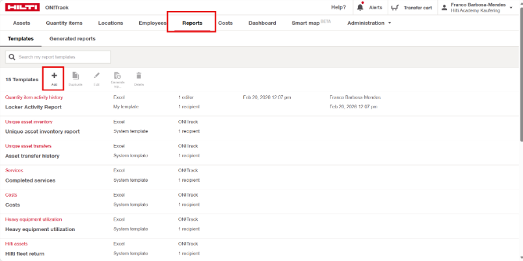
Task: Open the Locations tab
Action: [111, 23]
